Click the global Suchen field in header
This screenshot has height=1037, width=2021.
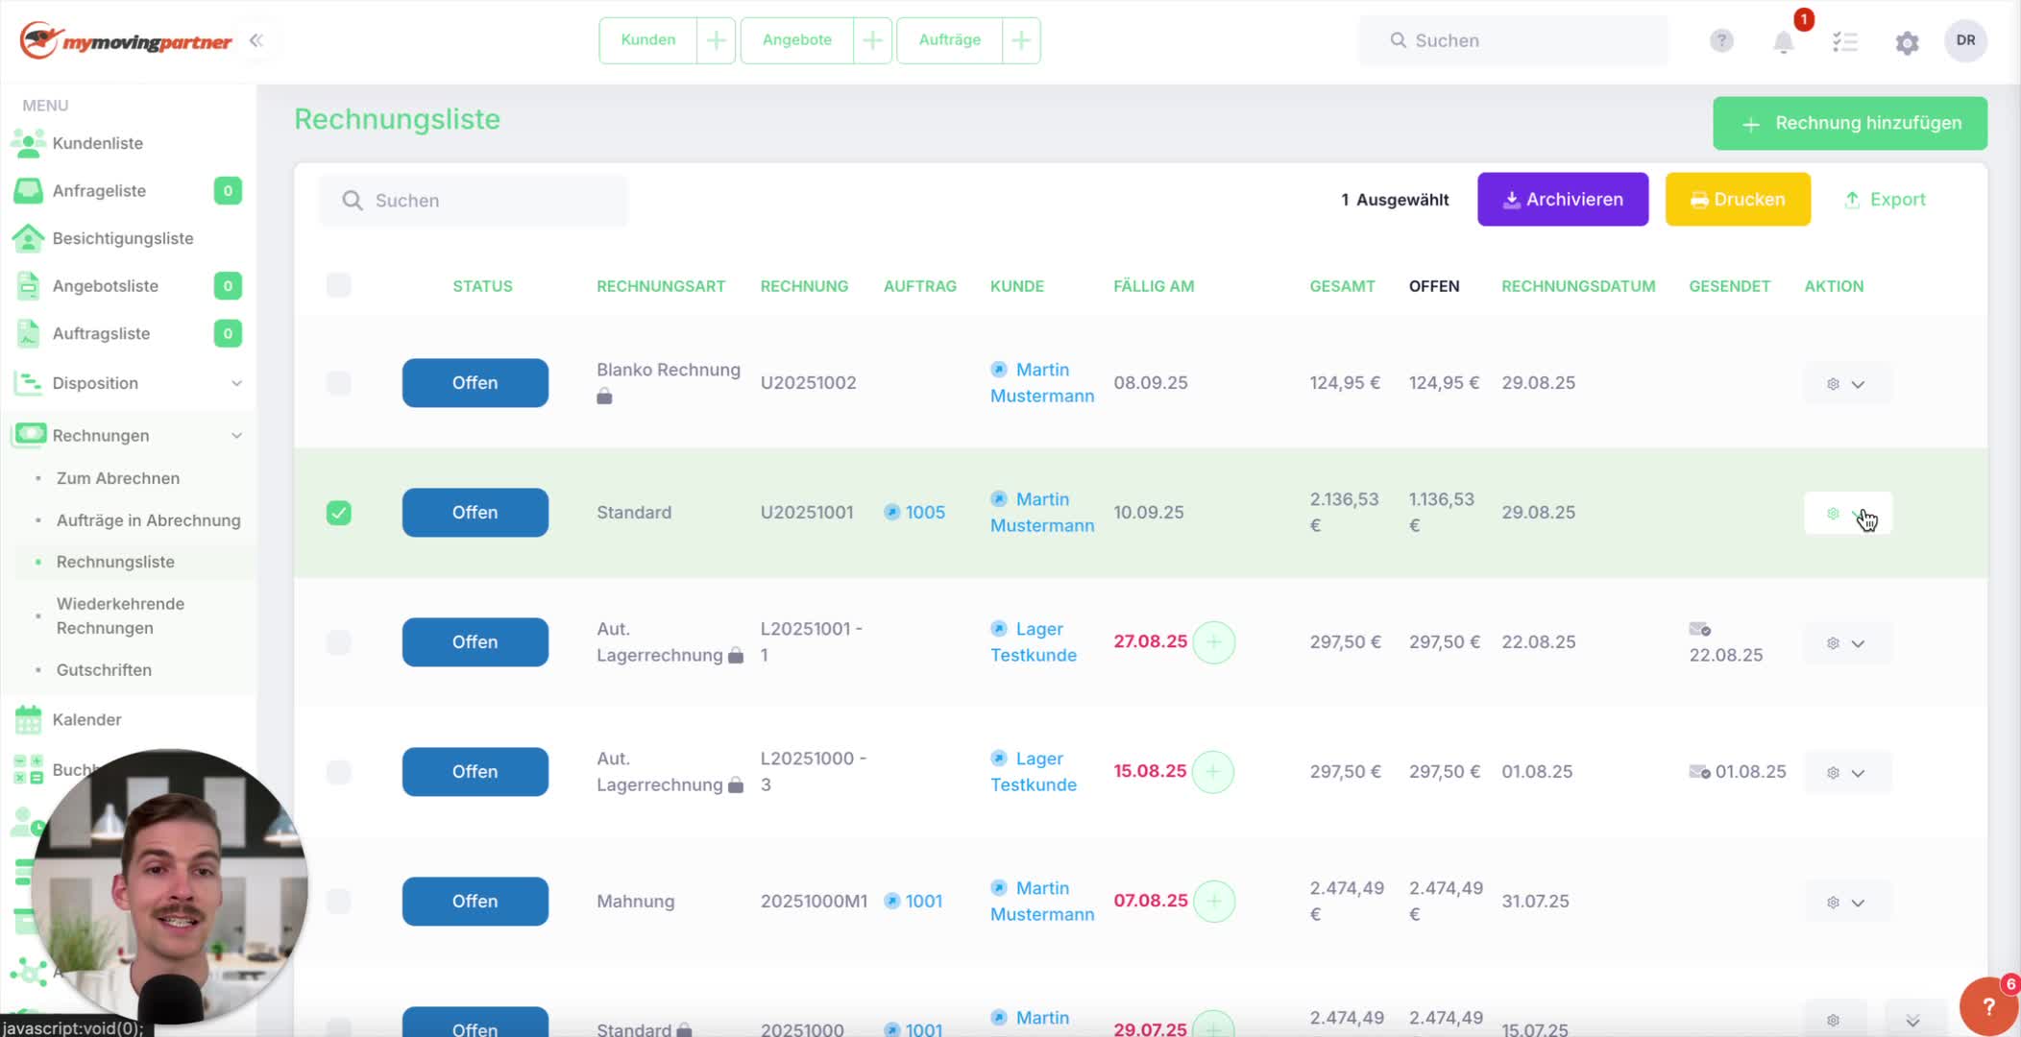[1513, 40]
